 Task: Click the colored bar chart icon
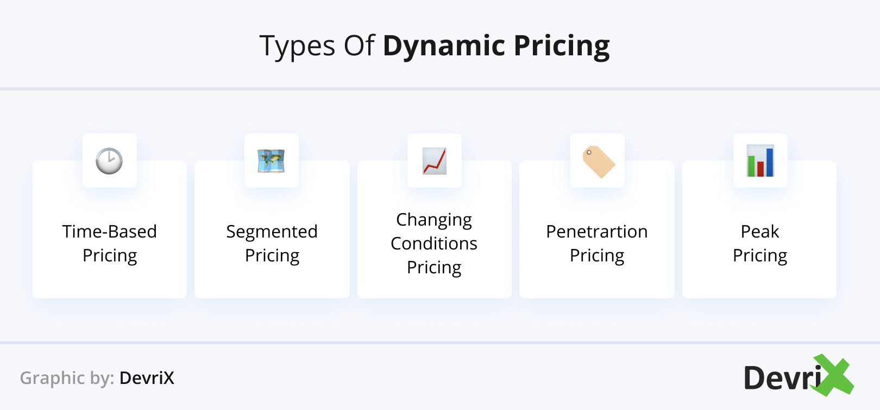point(760,161)
